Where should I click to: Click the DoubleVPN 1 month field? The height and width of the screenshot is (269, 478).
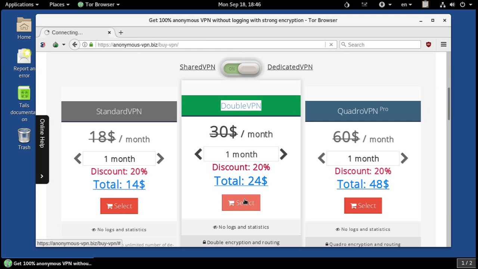point(241,154)
